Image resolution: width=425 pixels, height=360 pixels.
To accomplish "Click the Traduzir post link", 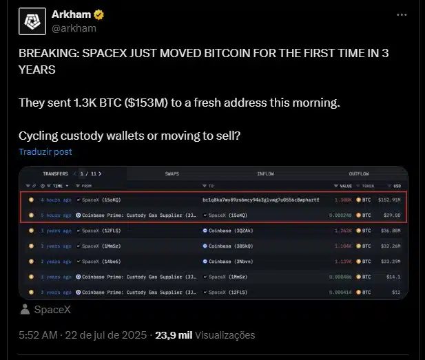I will (x=45, y=151).
